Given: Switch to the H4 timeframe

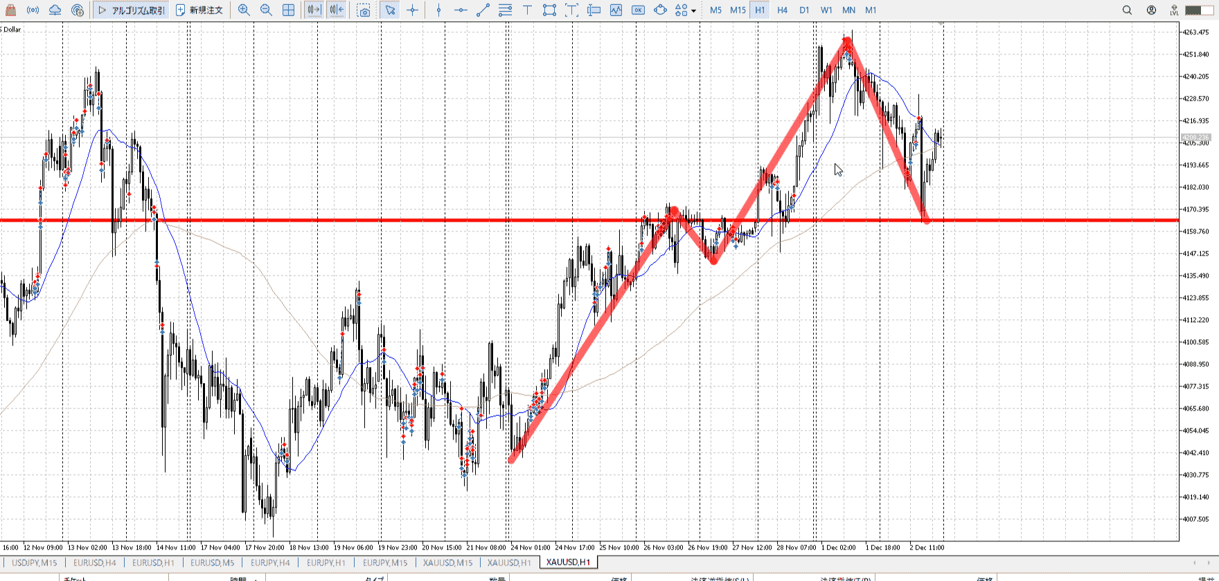Looking at the screenshot, I should coord(782,10).
